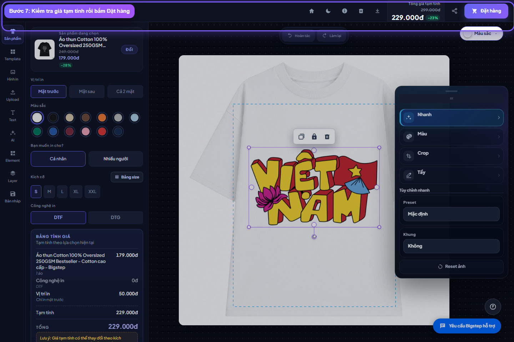Open the Sản phẩm sidebar panel
The width and height of the screenshot is (514, 342).
point(13,35)
